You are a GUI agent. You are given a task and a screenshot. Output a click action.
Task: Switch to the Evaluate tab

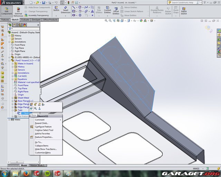25,20
